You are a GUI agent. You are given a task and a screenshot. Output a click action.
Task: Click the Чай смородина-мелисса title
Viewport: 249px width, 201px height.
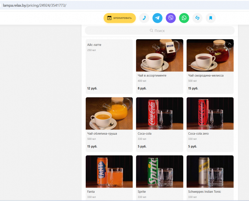point(206,75)
